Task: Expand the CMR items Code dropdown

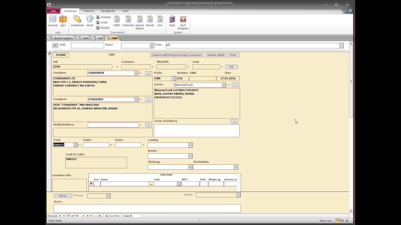Action: pos(179,184)
